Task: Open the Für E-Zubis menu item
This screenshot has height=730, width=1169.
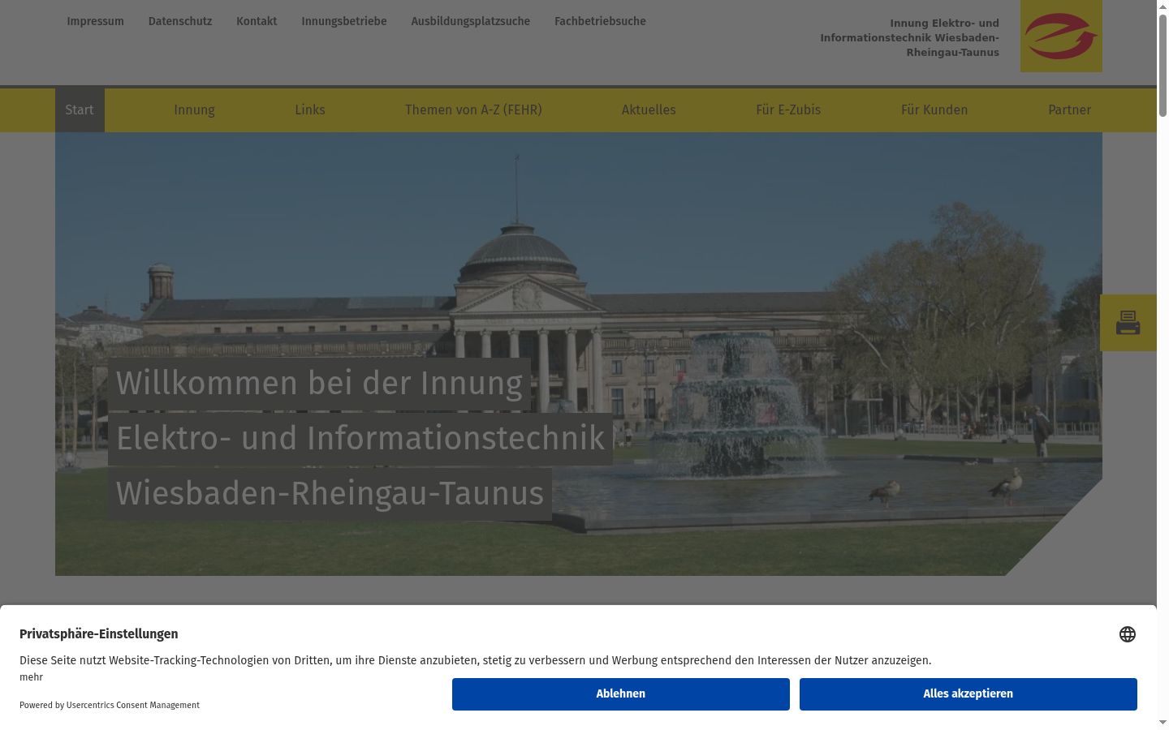Action: pos(788,110)
